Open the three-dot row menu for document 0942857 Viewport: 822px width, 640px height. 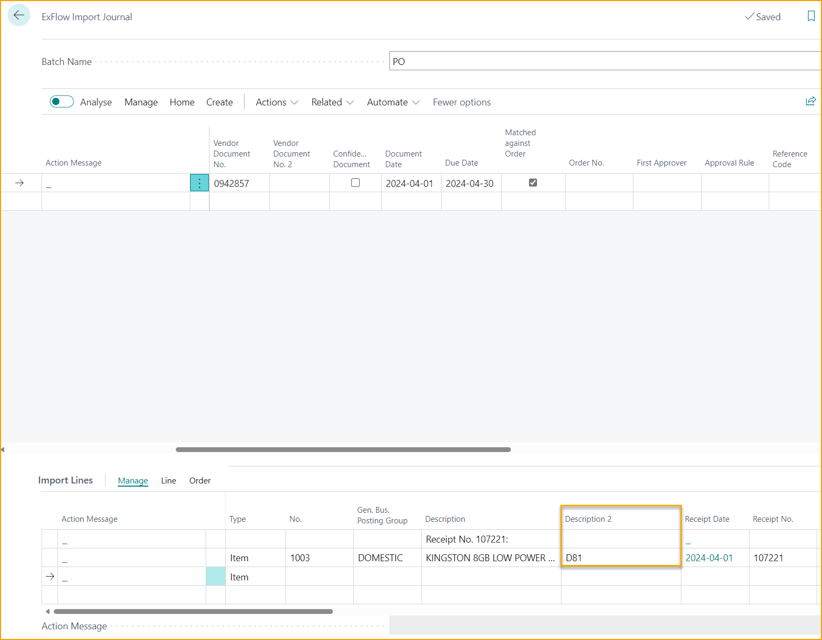click(x=199, y=183)
